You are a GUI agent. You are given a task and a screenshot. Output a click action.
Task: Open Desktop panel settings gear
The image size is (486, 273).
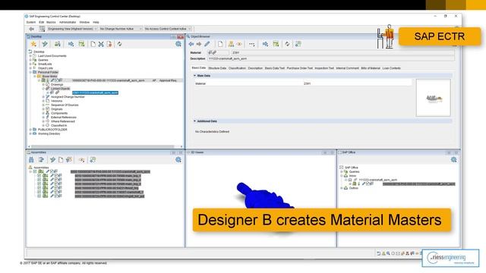[x=178, y=44]
